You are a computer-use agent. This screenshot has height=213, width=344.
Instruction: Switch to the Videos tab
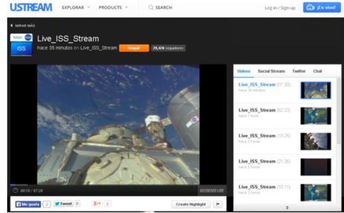point(244,71)
